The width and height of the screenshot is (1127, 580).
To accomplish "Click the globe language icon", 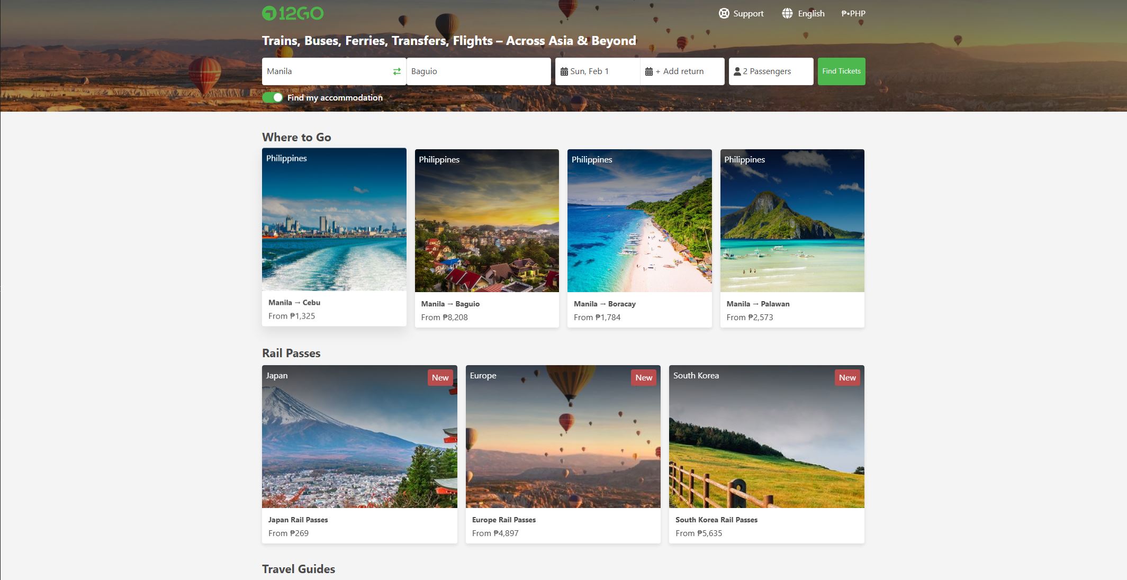I will 787,14.
